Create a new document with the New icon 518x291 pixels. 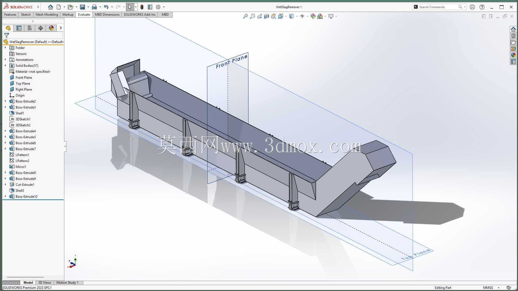[59, 7]
